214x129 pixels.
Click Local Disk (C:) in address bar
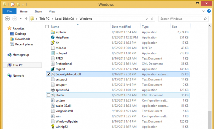(64, 19)
